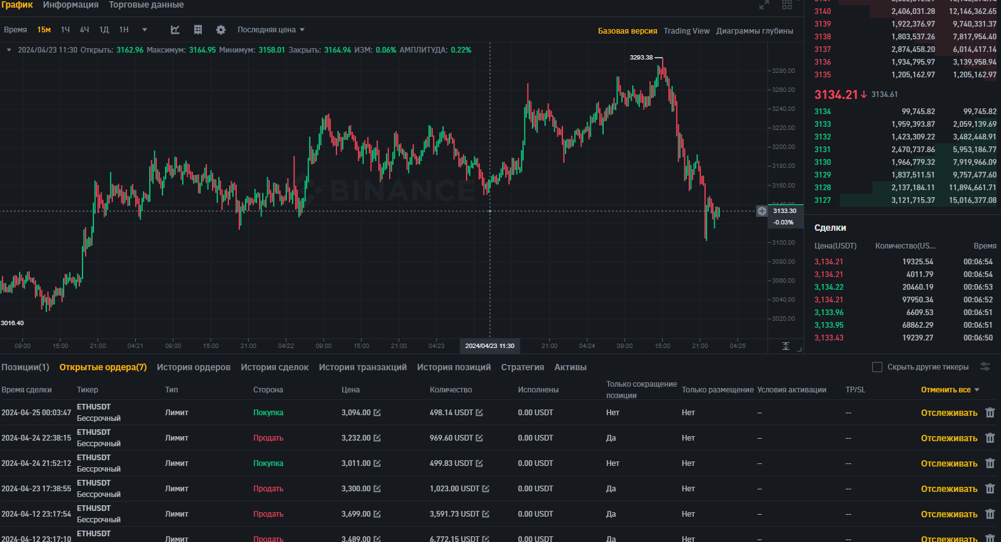Open chart settings gear icon
This screenshot has width=1001, height=542.
221,30
